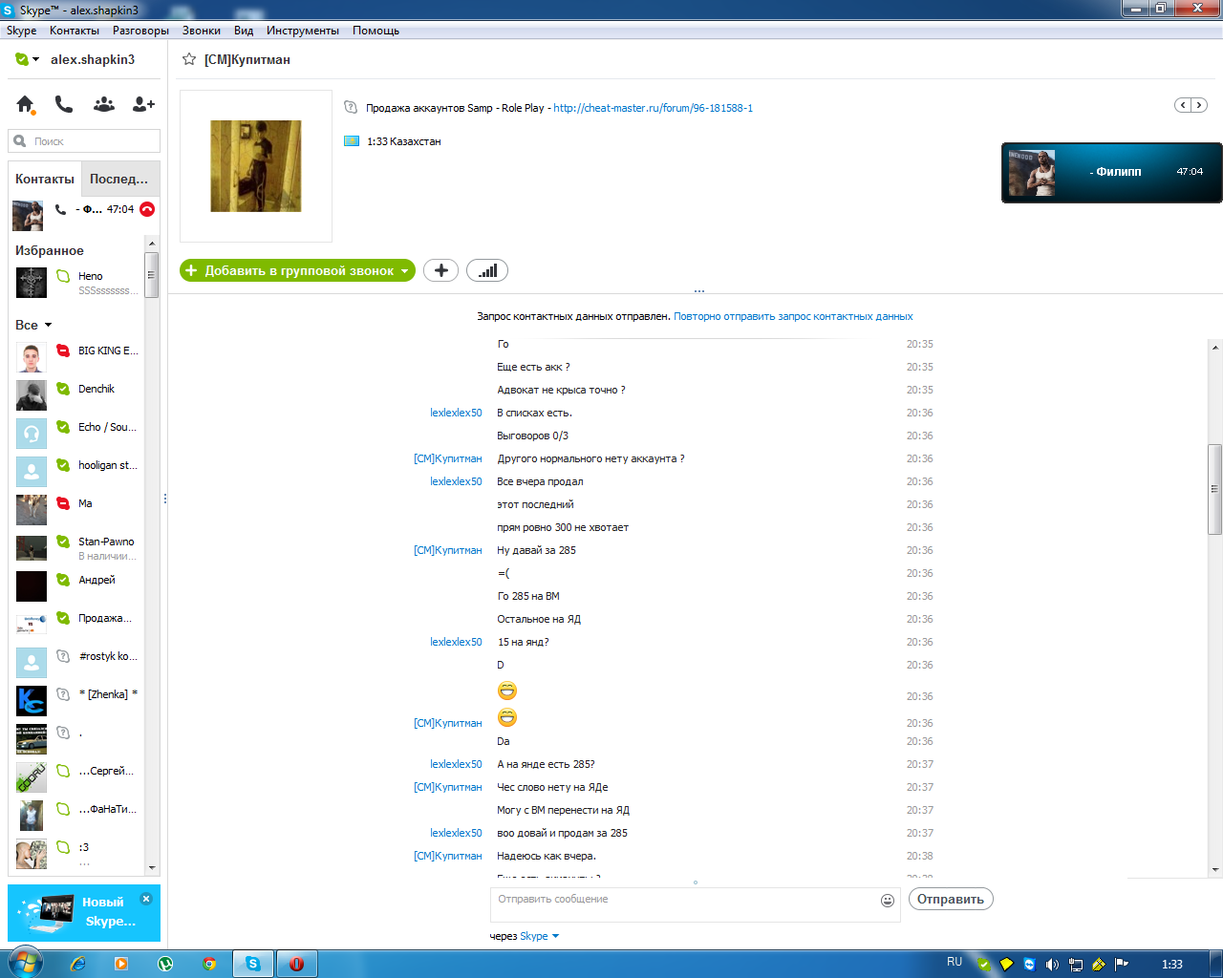Screen dimensions: 1223x978
Task: Click the round plus button near group call
Action: pos(440,270)
